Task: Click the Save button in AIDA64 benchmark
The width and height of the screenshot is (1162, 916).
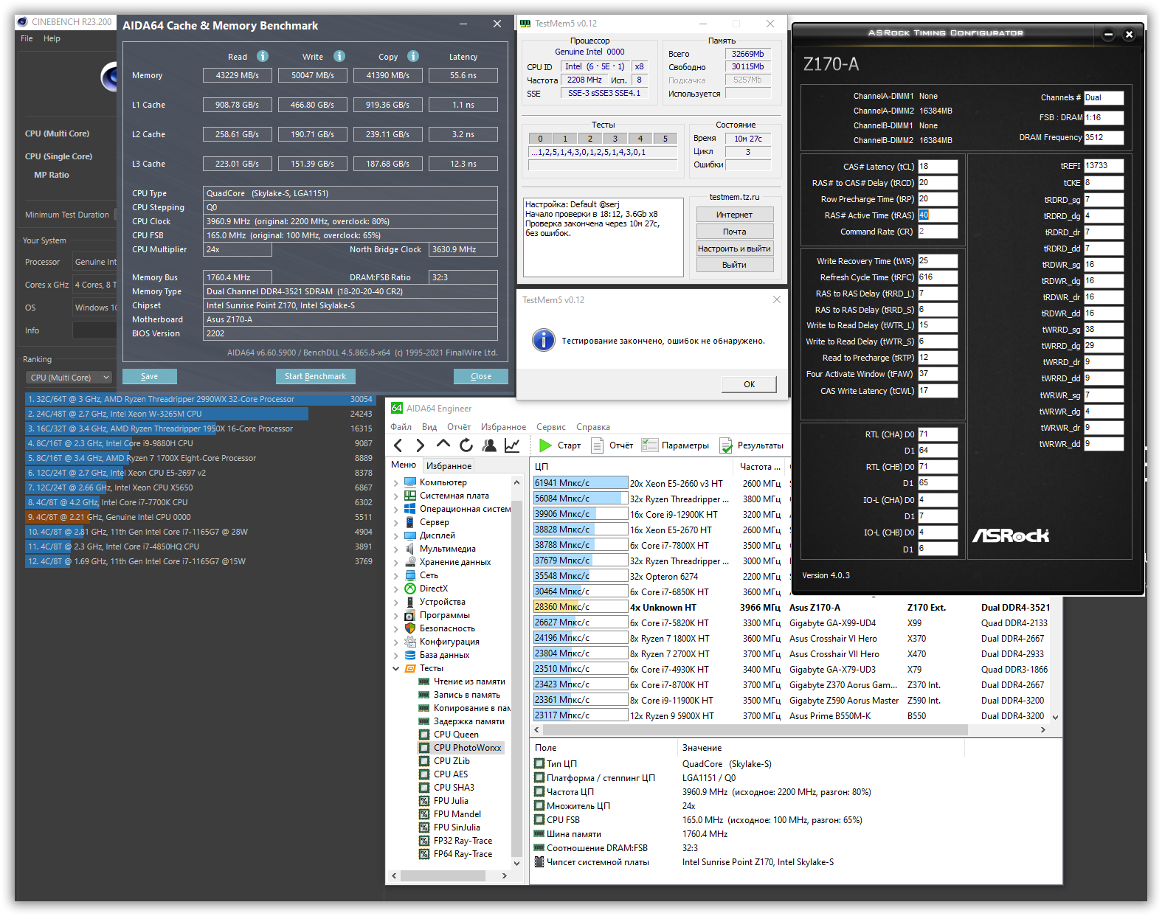Action: click(150, 376)
